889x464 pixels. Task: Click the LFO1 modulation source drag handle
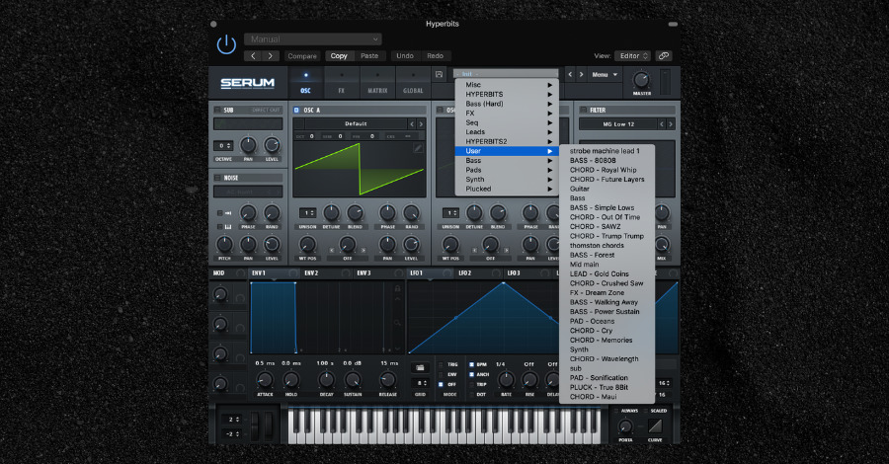447,273
